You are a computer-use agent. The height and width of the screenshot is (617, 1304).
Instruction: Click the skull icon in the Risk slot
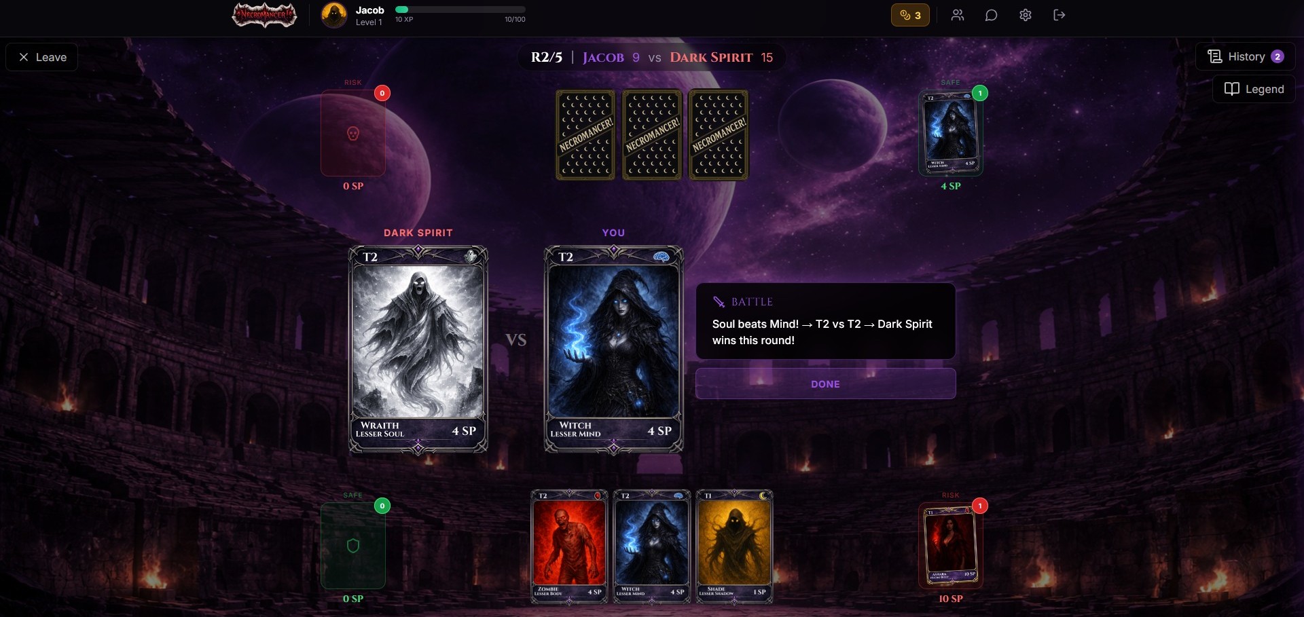click(353, 134)
